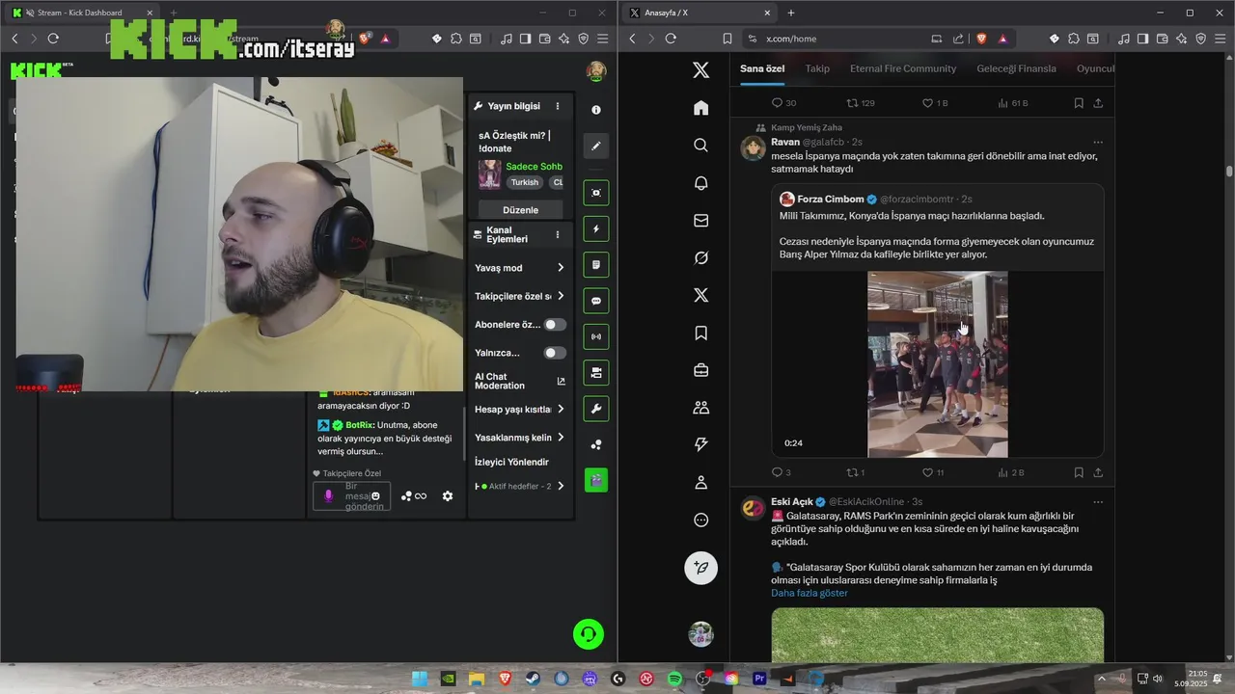Image resolution: width=1235 pixels, height=694 pixels.
Task: Open the lightning bolt icon in X sidebar
Action: pos(701,444)
